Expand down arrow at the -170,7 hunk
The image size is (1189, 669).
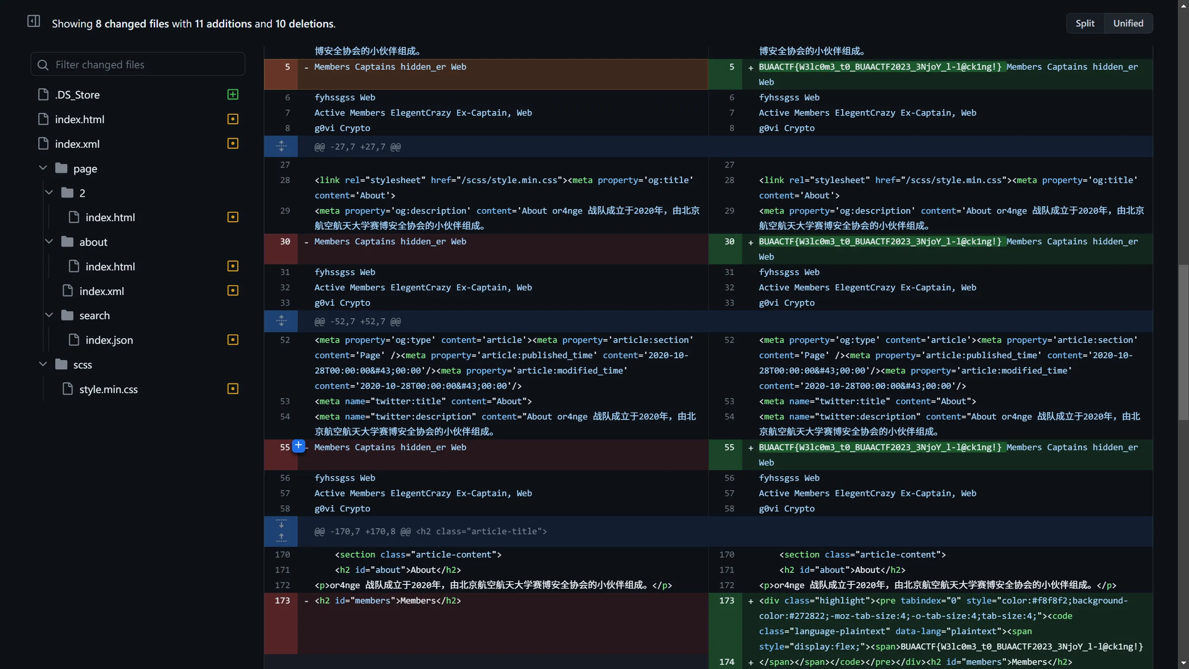(x=281, y=524)
